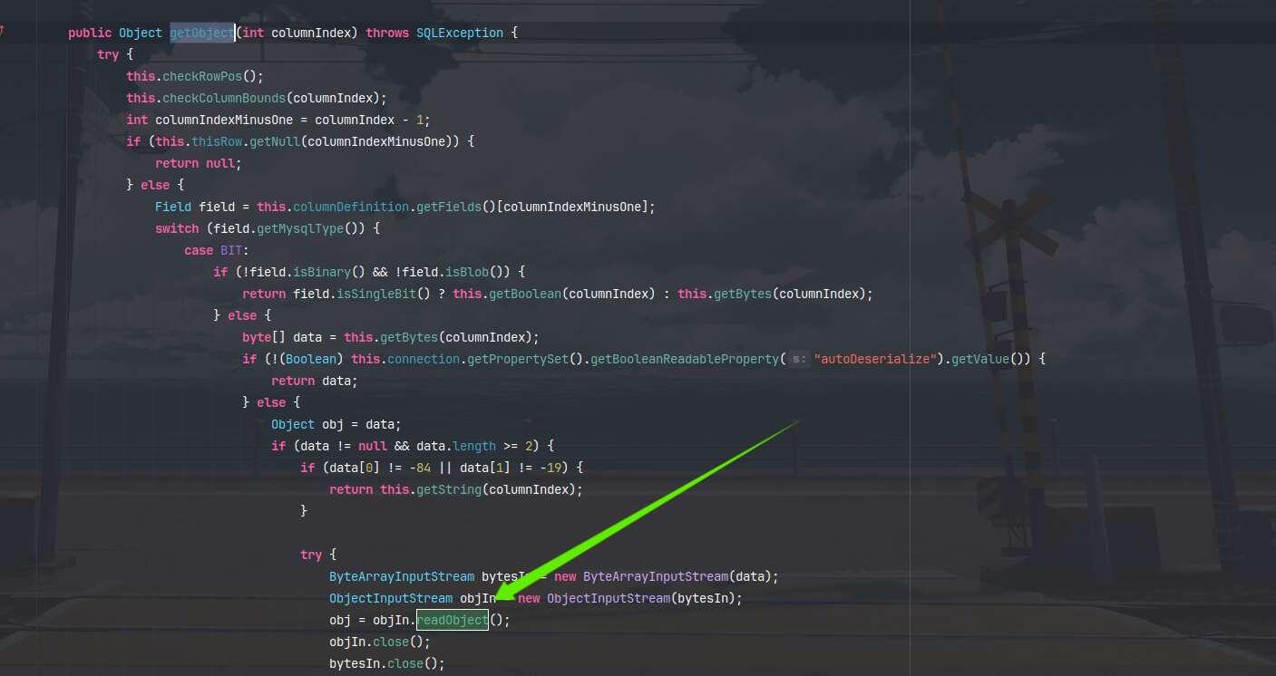1276x676 pixels.
Task: Click the ByteArrayInputStream type on the bytesIn declaration
Action: (x=401, y=576)
